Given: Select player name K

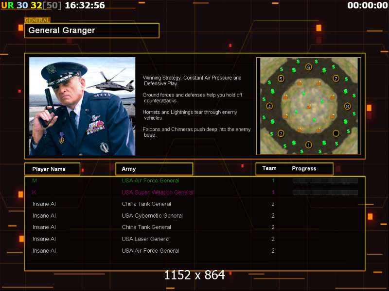Looking at the screenshot, I should pos(34,192).
